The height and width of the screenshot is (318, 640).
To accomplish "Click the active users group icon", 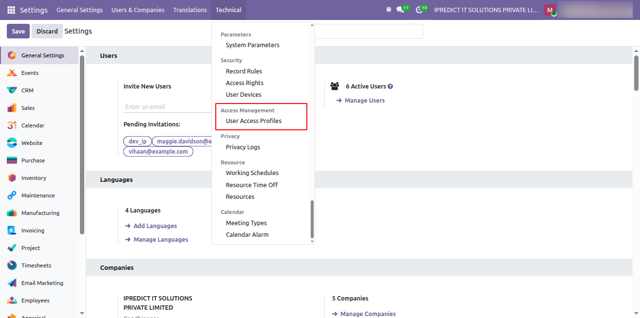I will 335,86.
